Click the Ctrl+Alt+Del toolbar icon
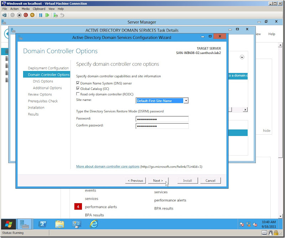This screenshot has height=238, width=285. tap(4, 15)
